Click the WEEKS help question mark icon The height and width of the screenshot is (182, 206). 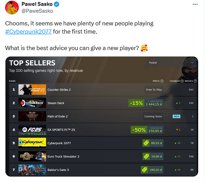click(x=195, y=81)
